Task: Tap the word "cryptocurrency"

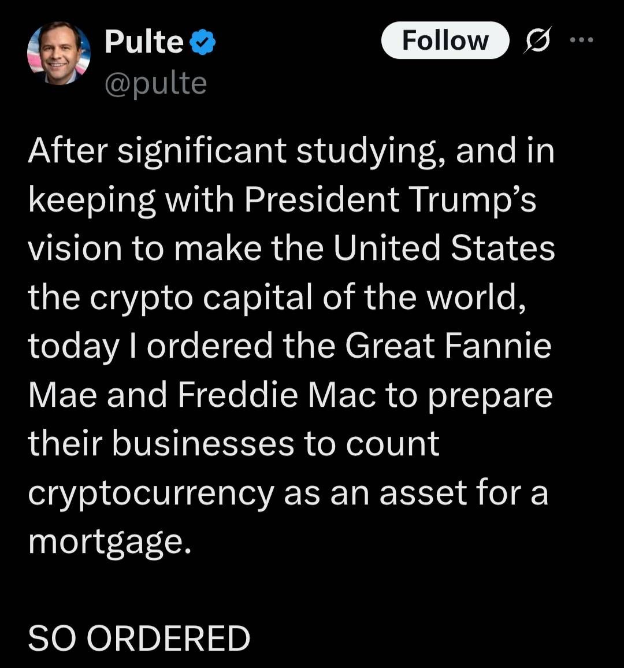Action: [151, 493]
